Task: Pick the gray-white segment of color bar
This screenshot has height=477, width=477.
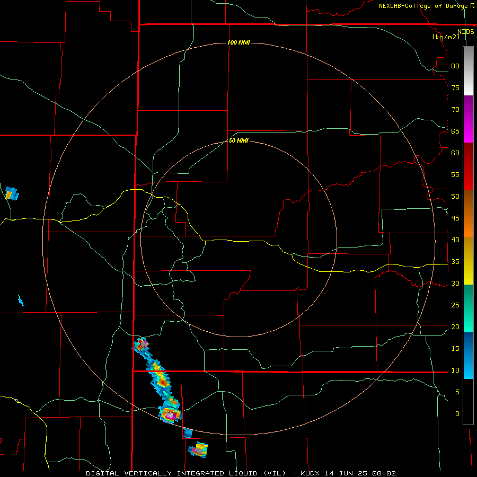Action: tap(468, 71)
